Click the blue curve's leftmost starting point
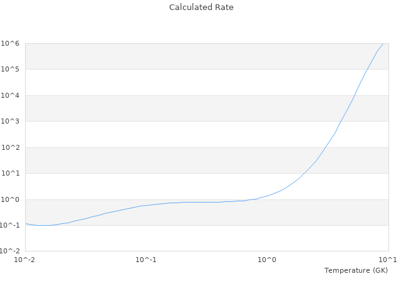Image resolution: width=401 pixels, height=301 pixels. click(26, 223)
